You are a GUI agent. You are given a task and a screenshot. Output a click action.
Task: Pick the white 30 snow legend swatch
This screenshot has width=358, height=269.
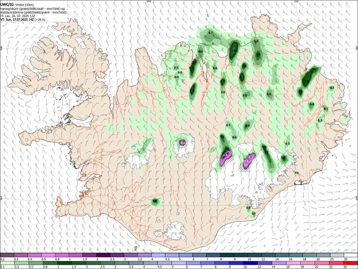coord(351,255)
